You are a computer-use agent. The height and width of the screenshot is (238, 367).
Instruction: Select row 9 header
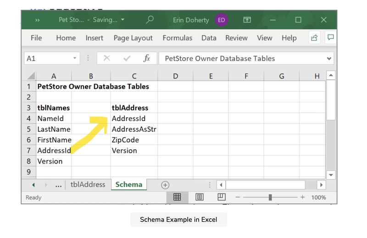click(28, 172)
